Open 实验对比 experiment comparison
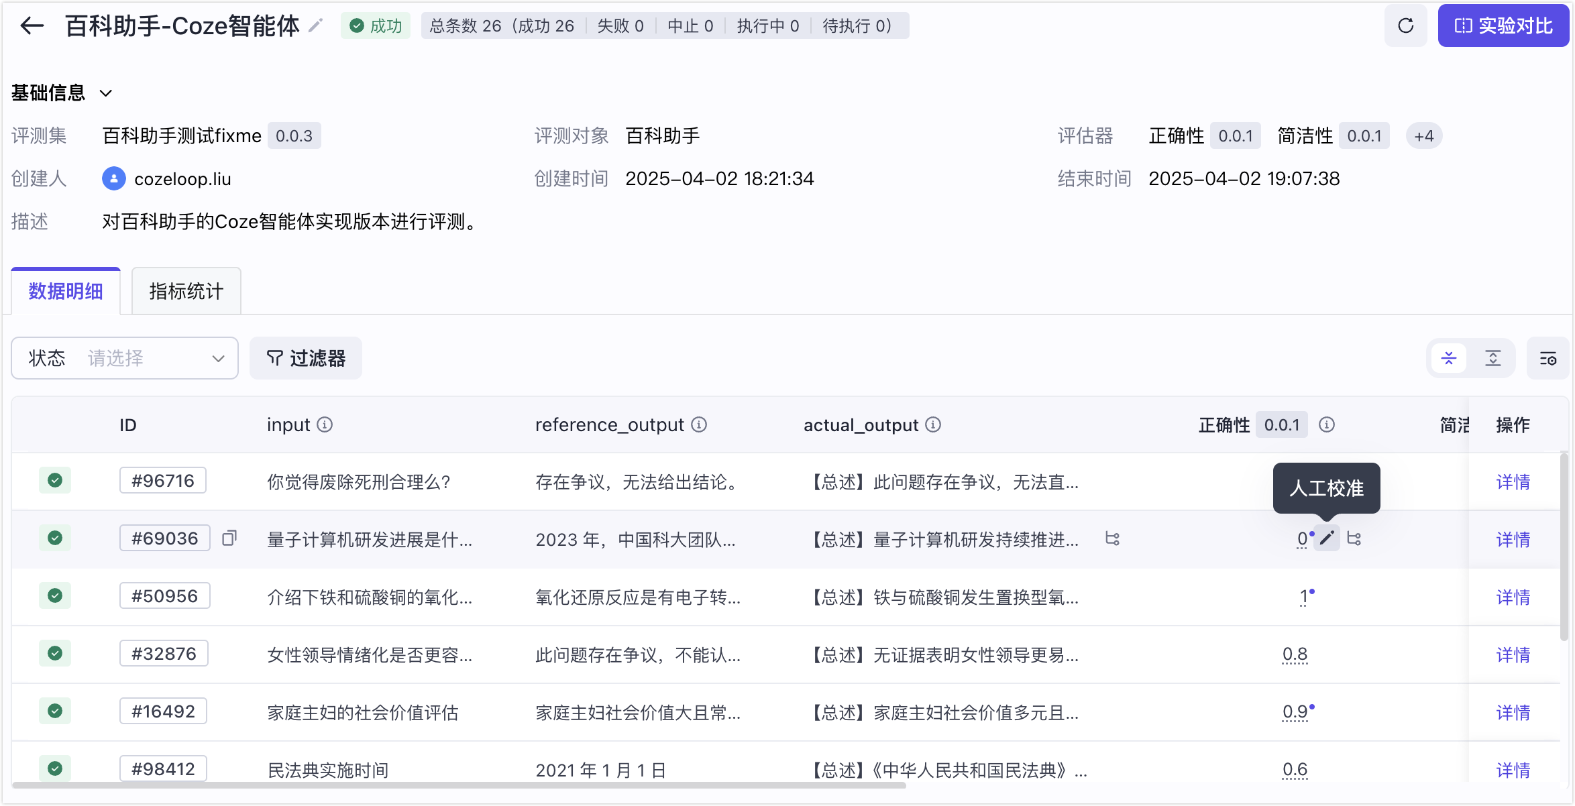1575x806 pixels. coord(1503,26)
